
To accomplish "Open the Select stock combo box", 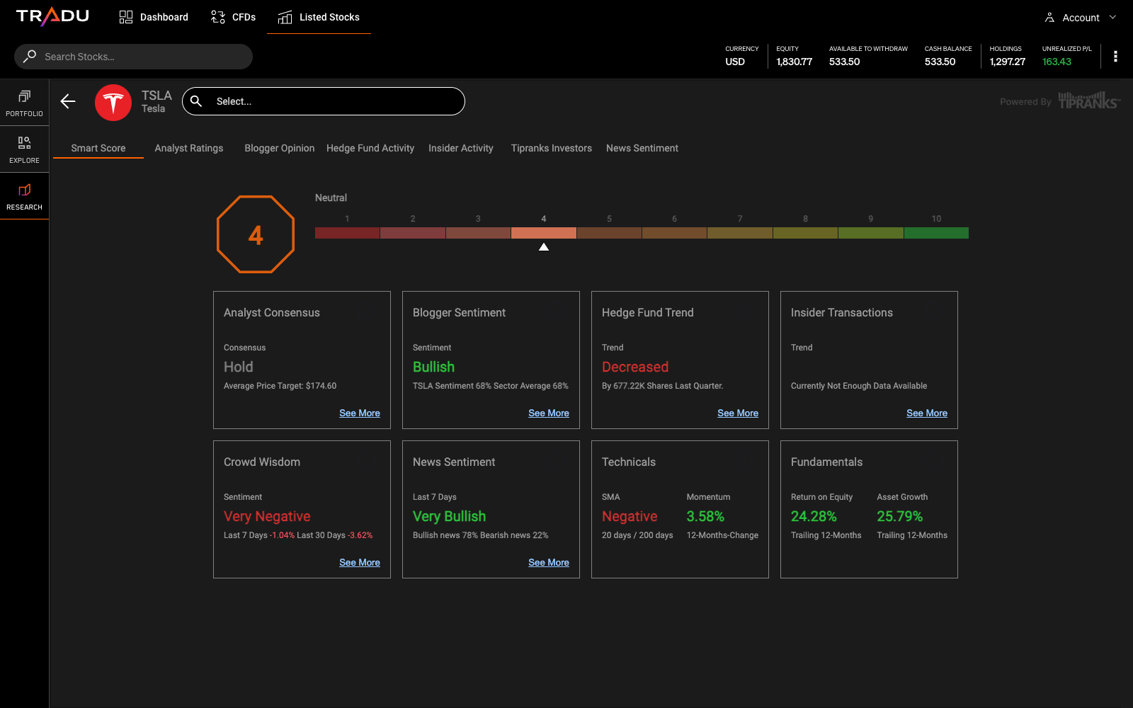I will [x=324, y=101].
